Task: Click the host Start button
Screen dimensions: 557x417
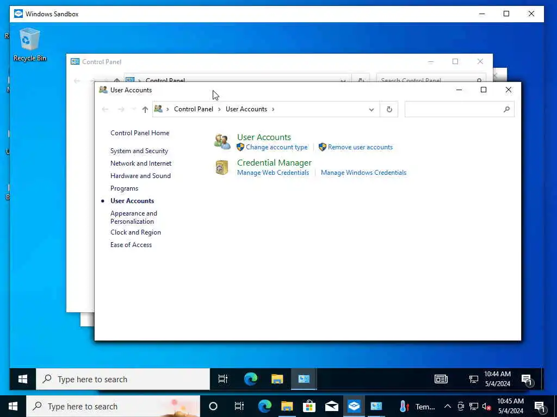Action: click(13, 406)
